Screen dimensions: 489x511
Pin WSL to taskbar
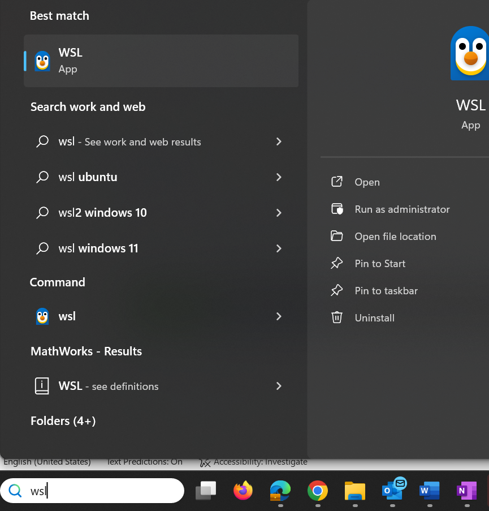(386, 291)
